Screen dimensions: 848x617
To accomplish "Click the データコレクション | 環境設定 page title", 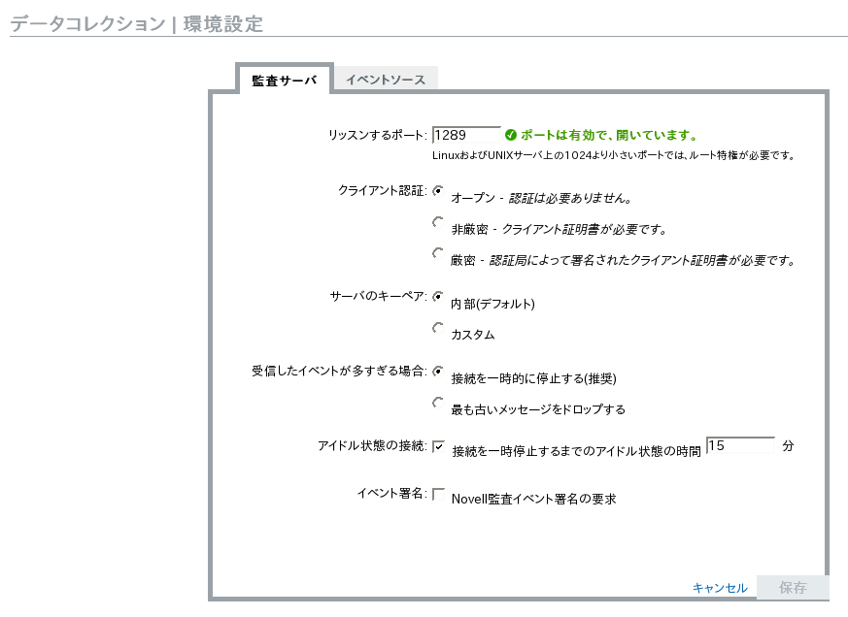I will [x=137, y=24].
